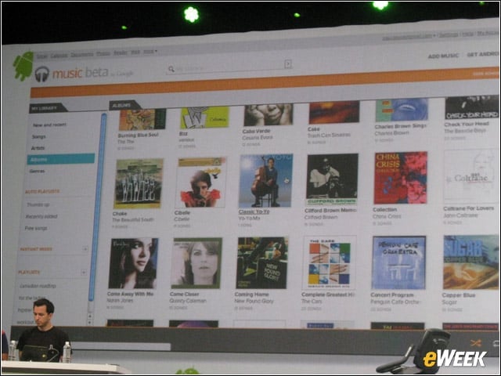Click artist name Yo-Yo Ma

(249, 218)
